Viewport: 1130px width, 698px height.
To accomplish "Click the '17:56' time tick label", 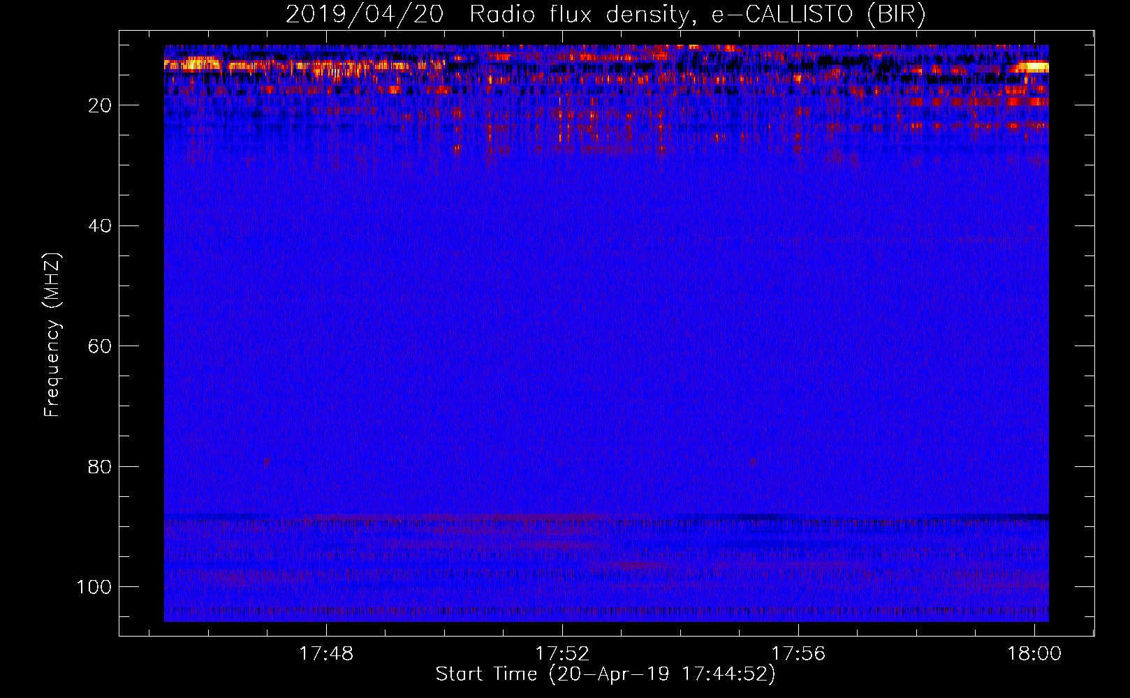I will tap(798, 653).
